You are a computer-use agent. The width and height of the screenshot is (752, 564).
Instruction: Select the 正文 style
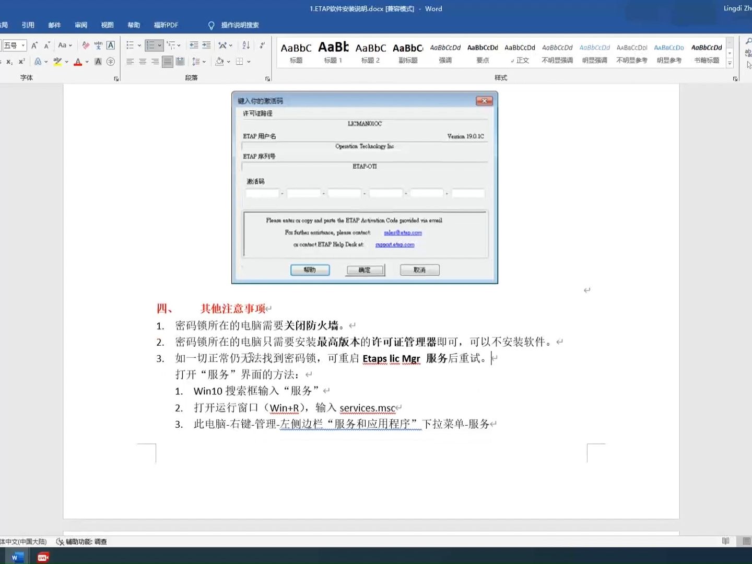(520, 53)
